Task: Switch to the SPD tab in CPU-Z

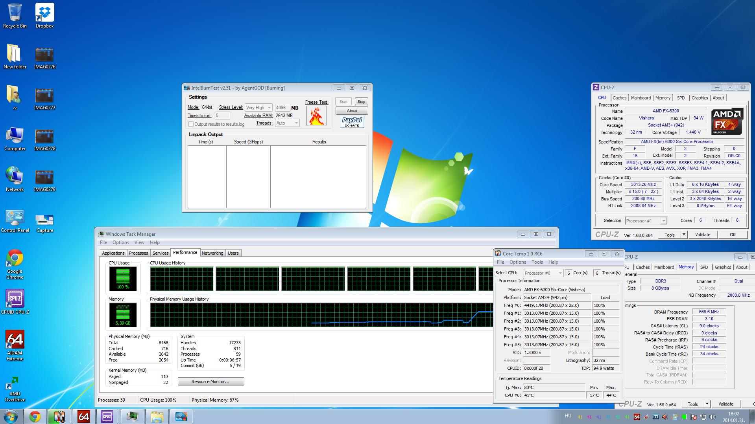Action: point(681,98)
